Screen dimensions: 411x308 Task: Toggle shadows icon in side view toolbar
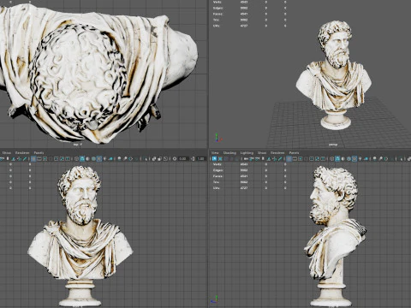click(x=366, y=158)
